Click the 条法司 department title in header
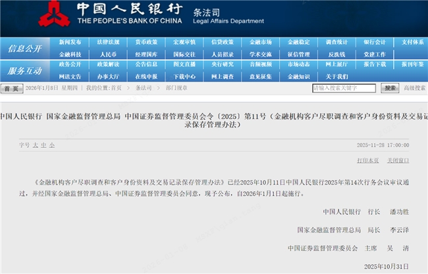Screen dimensions: 428x274 (x=206, y=12)
